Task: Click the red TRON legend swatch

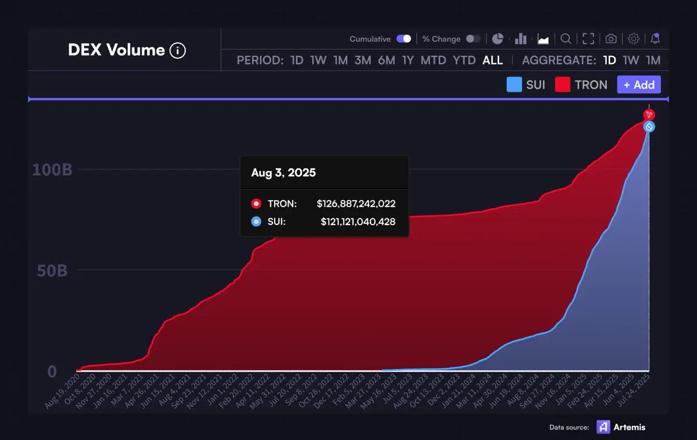Action: [563, 85]
